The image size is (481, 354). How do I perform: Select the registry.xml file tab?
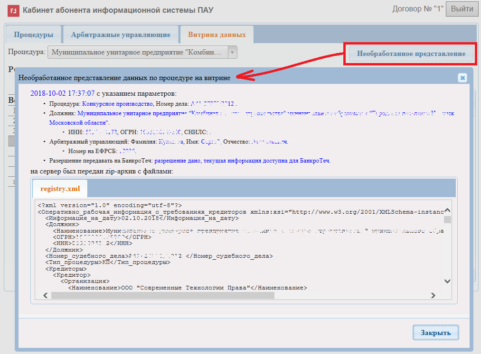click(x=60, y=189)
